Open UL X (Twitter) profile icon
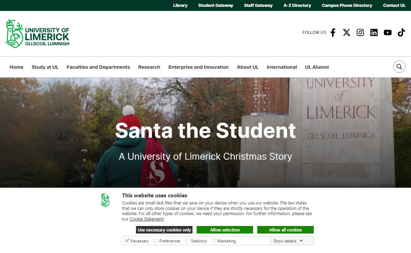Viewport: 411px width, 253px height. (x=347, y=32)
